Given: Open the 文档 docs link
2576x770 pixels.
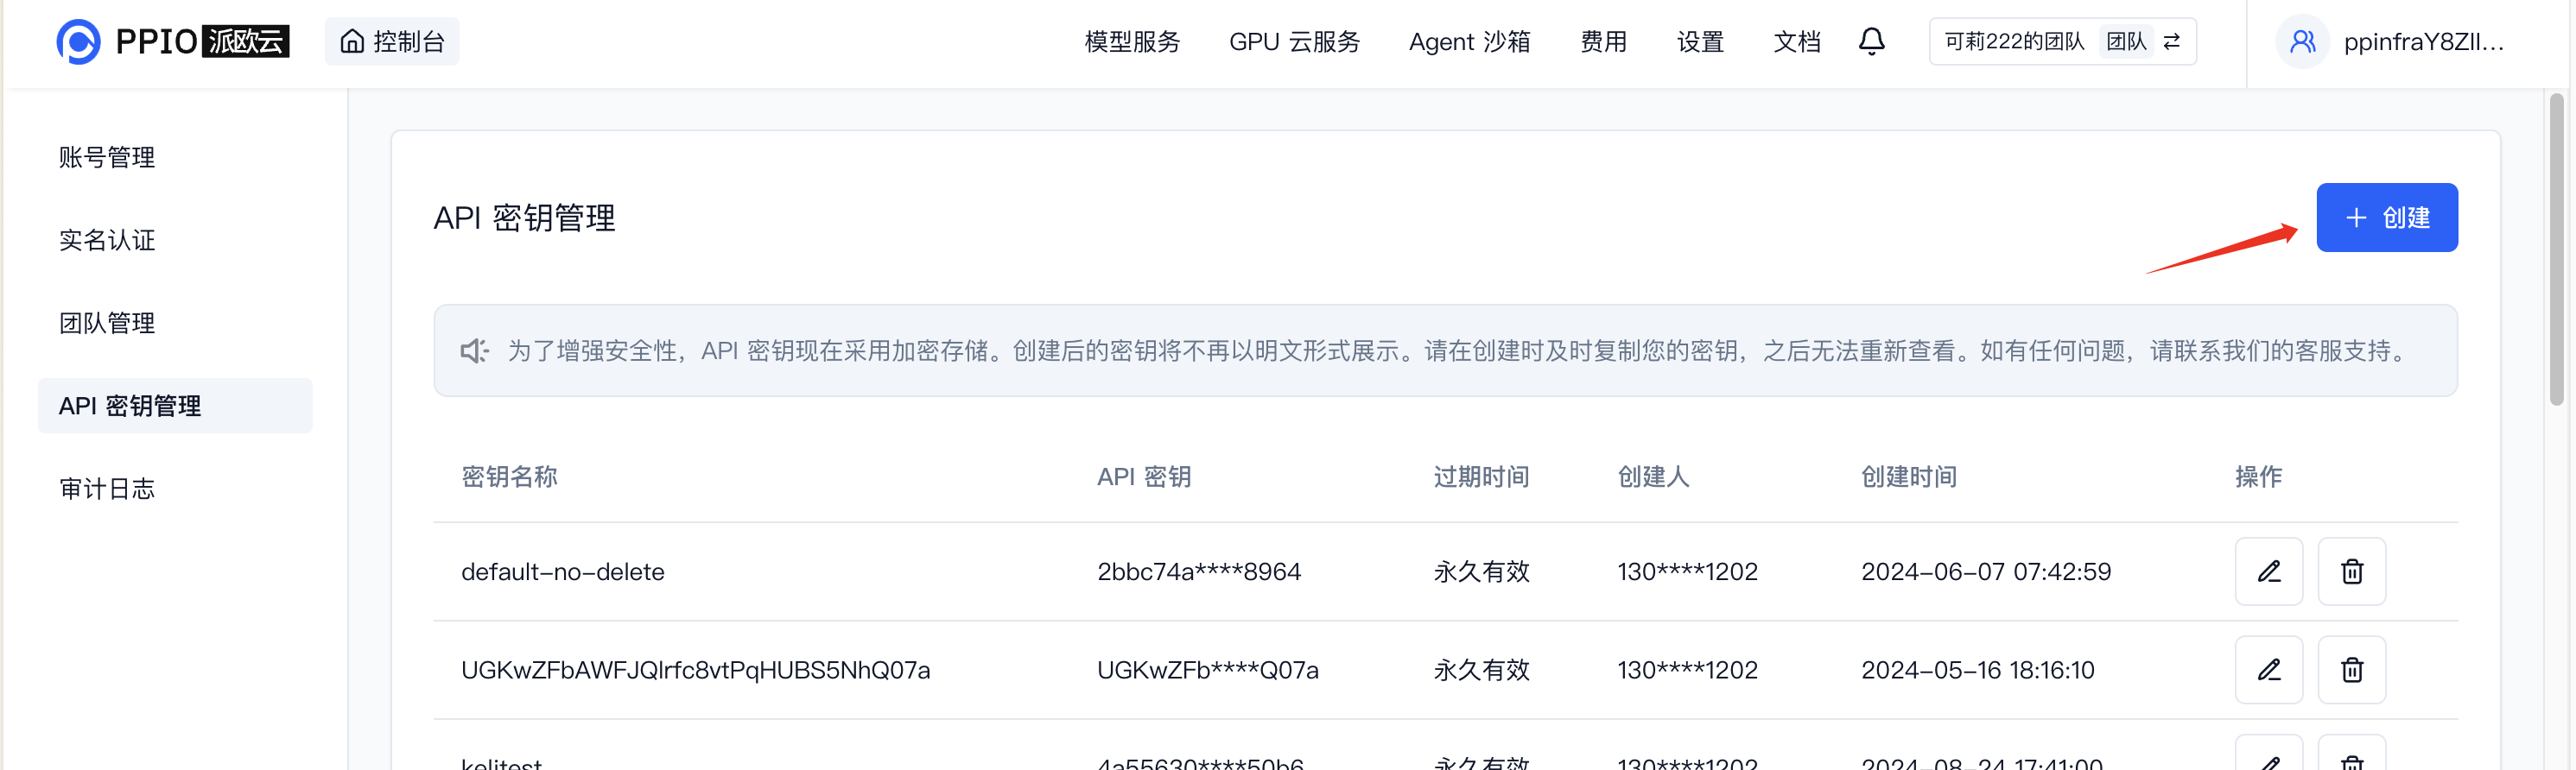Looking at the screenshot, I should point(1796,42).
